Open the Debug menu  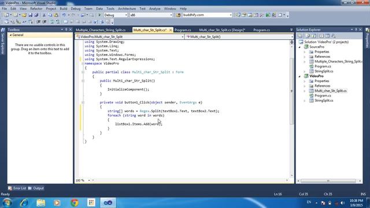pos(76,9)
